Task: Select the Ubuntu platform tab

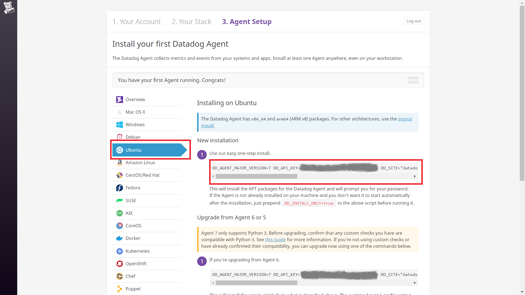Action: click(150, 150)
